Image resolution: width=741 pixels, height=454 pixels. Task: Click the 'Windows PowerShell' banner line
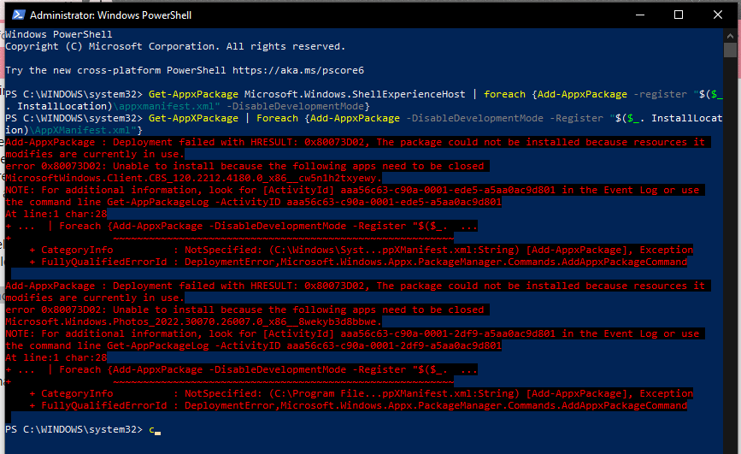coord(59,34)
